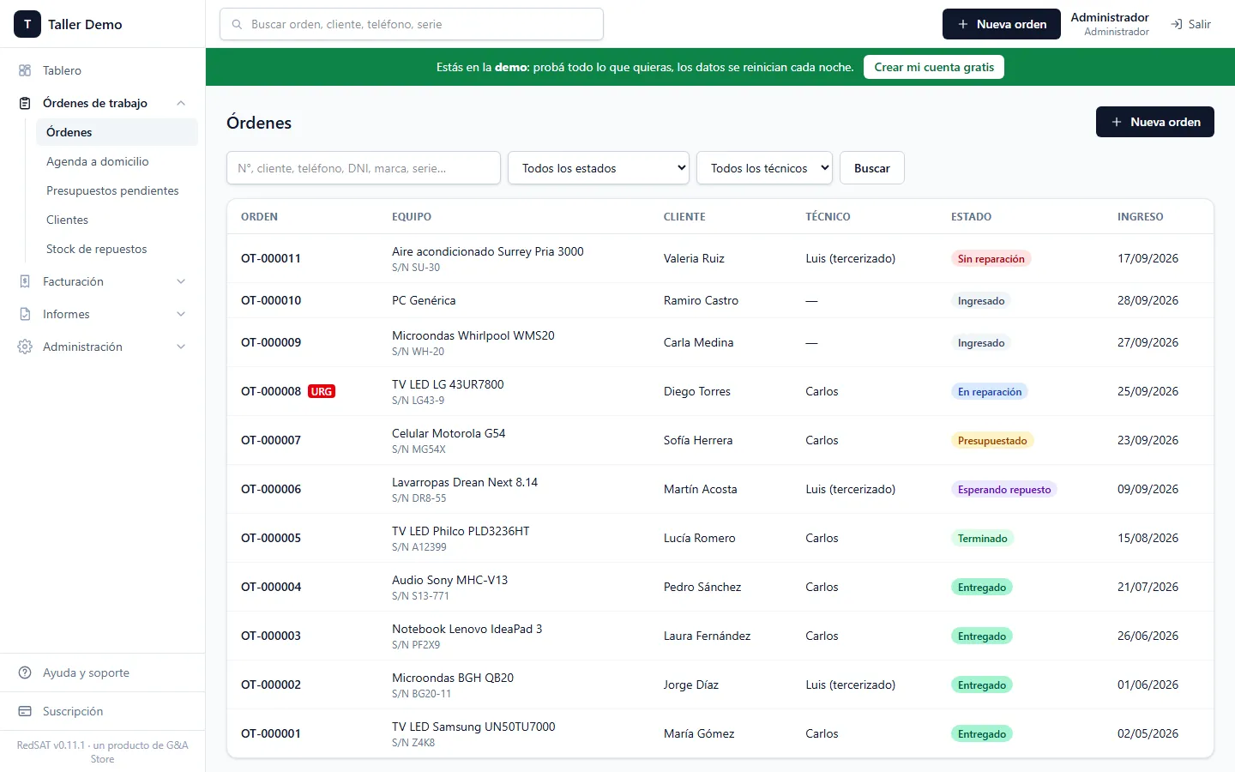Open the Tablero dashboard icon

pos(25,70)
